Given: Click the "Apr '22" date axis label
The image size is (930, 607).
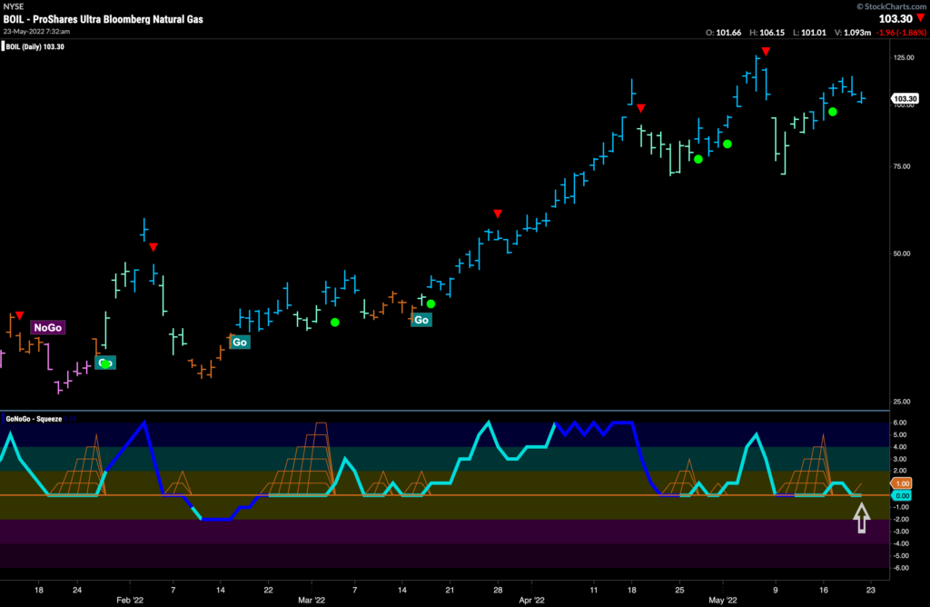Looking at the screenshot, I should point(531,600).
